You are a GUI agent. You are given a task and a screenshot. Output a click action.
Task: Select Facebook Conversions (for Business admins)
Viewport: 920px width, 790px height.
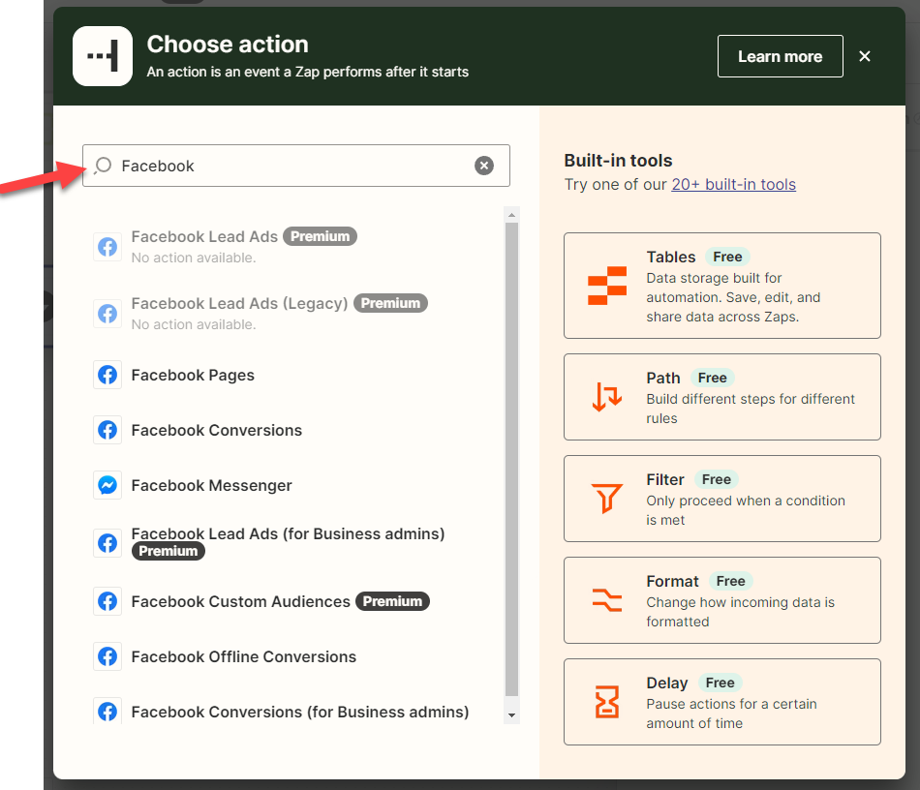300,712
